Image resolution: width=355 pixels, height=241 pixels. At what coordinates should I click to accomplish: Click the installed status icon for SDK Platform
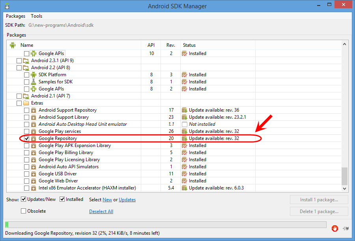pos(185,75)
